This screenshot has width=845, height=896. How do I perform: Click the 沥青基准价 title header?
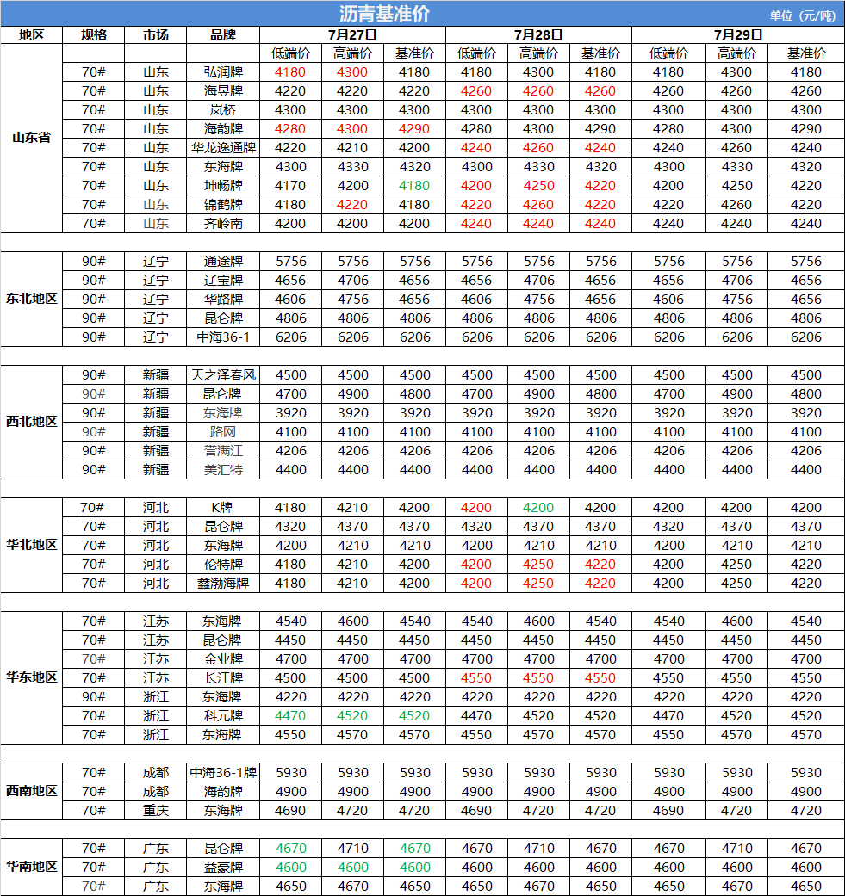click(384, 14)
